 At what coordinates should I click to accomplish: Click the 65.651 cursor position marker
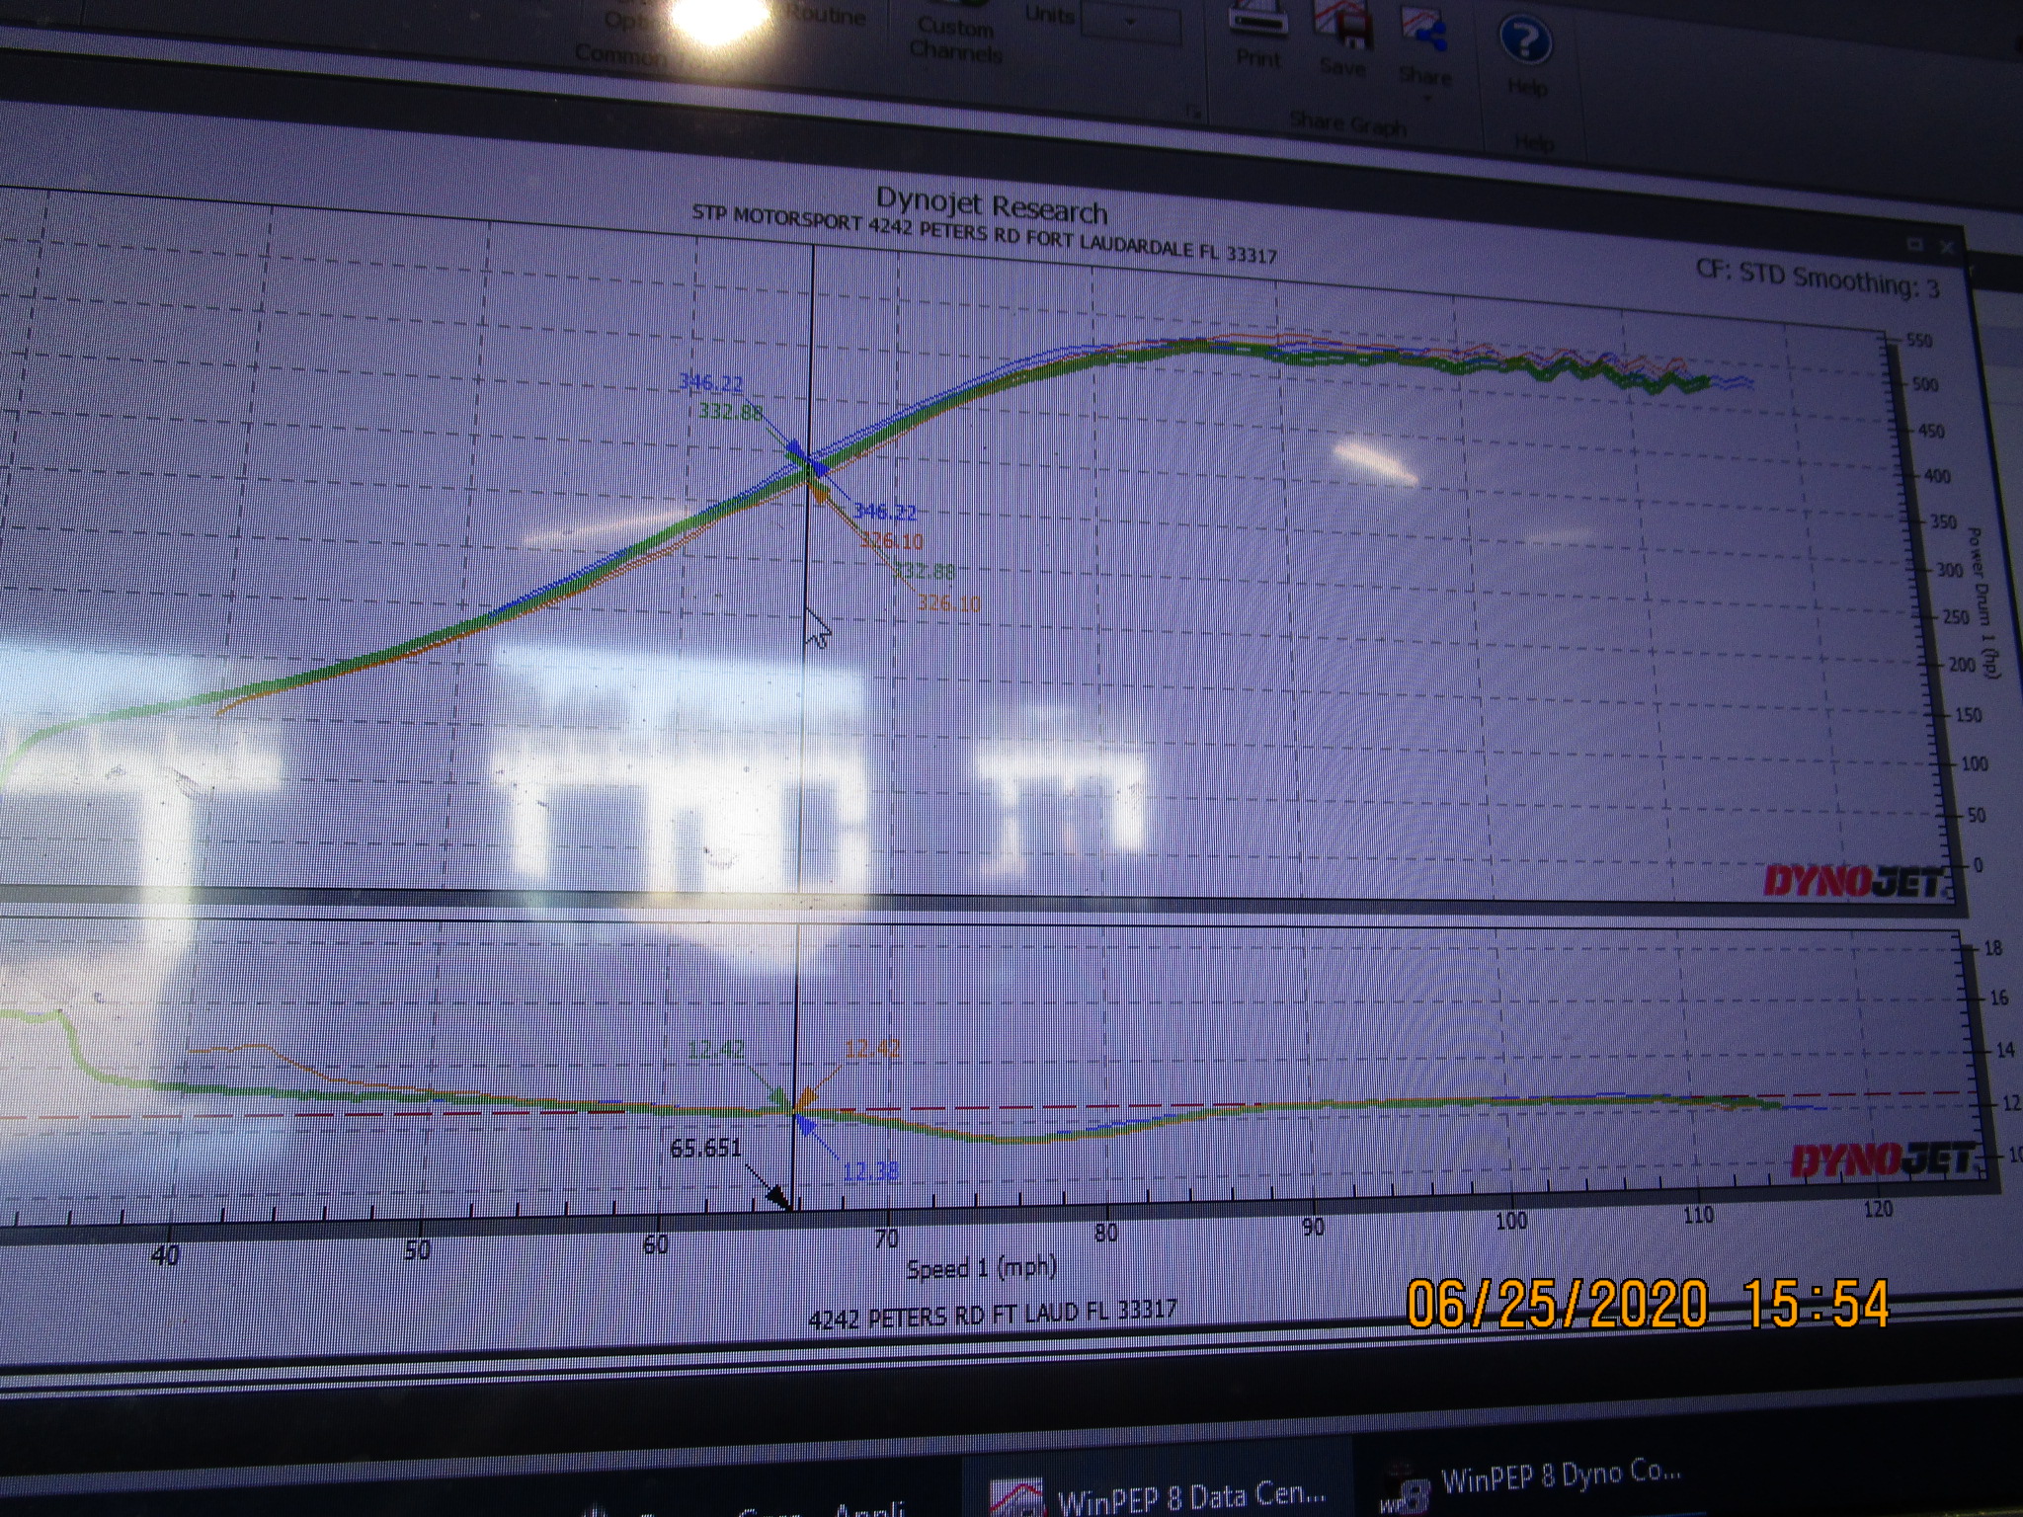point(705,1149)
